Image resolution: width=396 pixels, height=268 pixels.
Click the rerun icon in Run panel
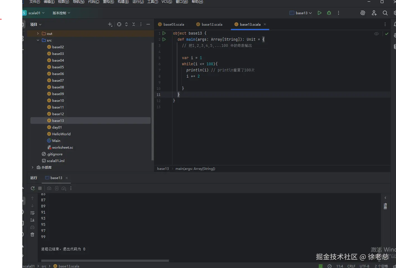[33, 188]
